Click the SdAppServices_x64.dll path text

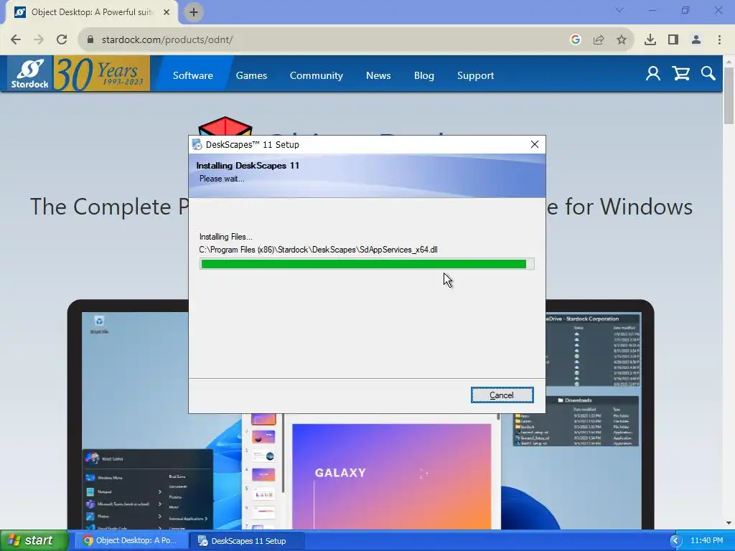tap(318, 250)
